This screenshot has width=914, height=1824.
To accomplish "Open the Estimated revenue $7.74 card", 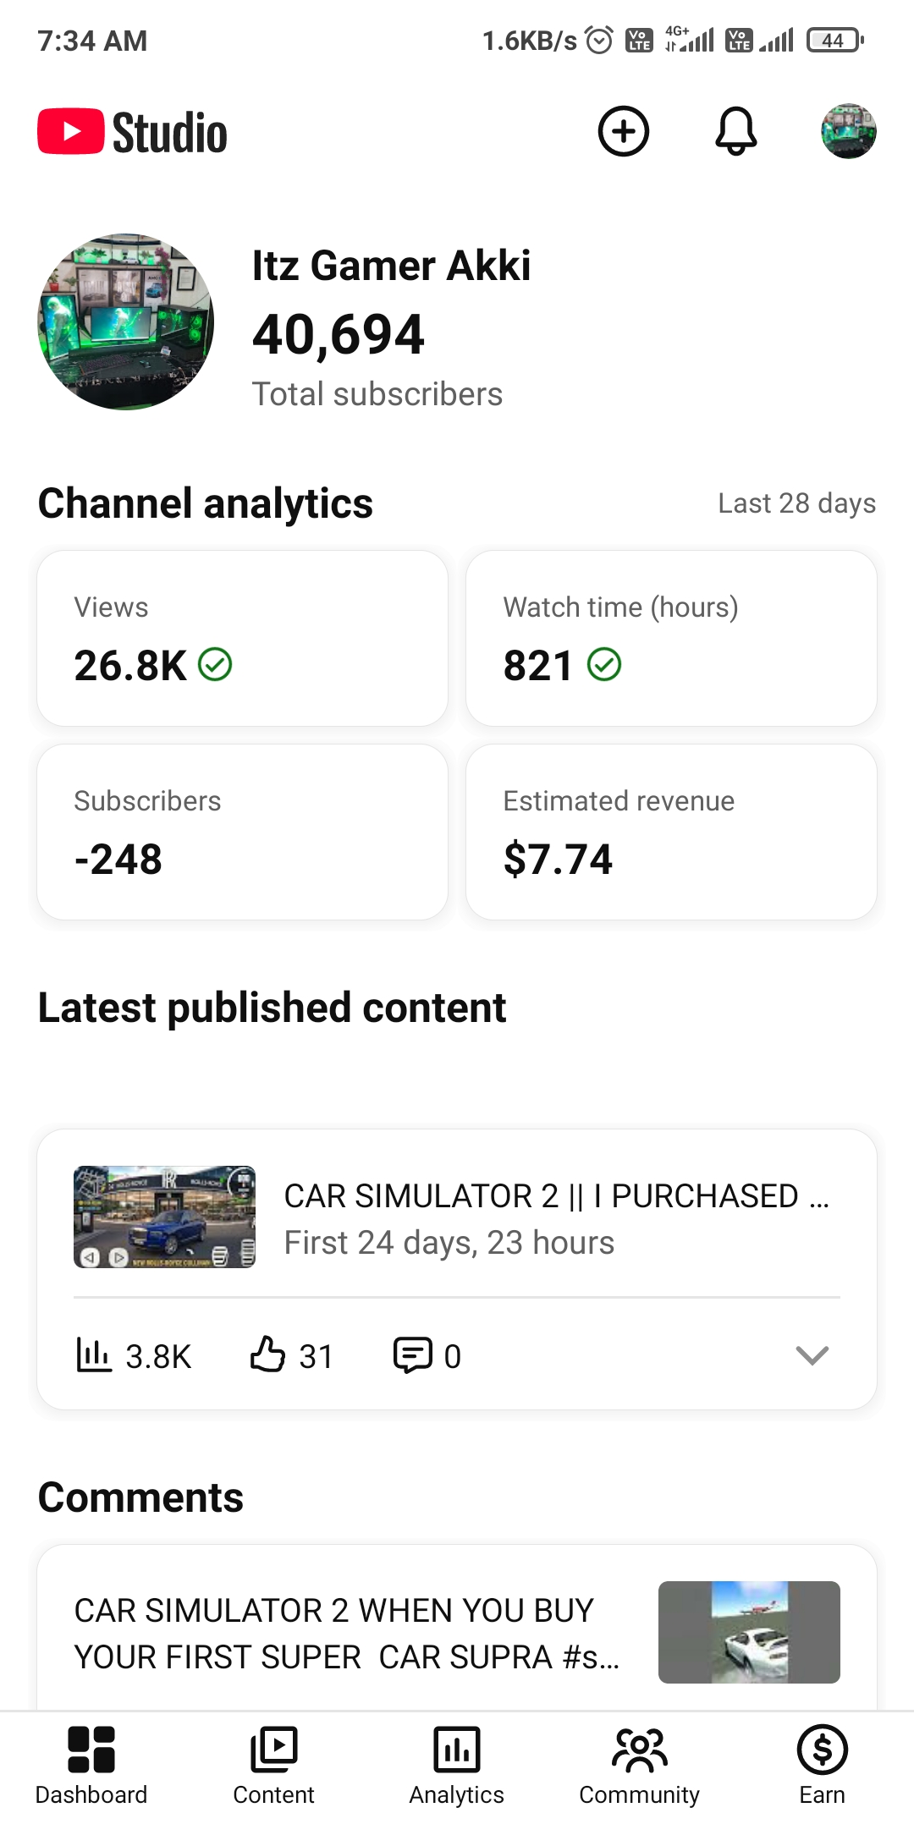I will pyautogui.click(x=671, y=832).
